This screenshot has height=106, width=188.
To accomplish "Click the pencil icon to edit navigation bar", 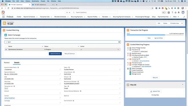I will click(184, 17).
